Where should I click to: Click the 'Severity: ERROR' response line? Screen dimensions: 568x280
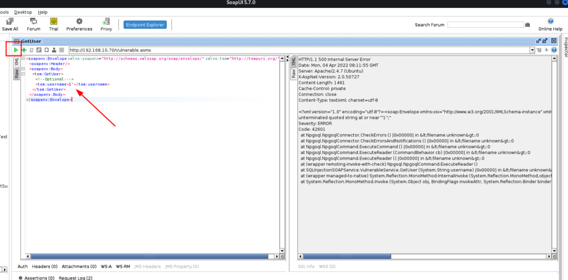[316, 123]
